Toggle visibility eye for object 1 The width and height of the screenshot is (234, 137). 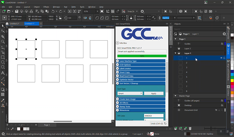(x=221, y=58)
